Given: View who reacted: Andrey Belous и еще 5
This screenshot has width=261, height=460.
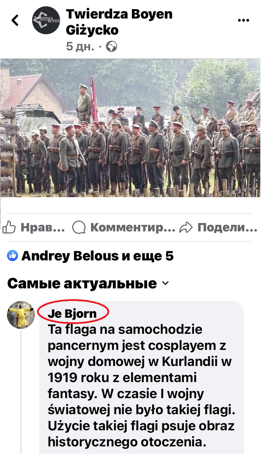Looking at the screenshot, I should coord(97,256).
